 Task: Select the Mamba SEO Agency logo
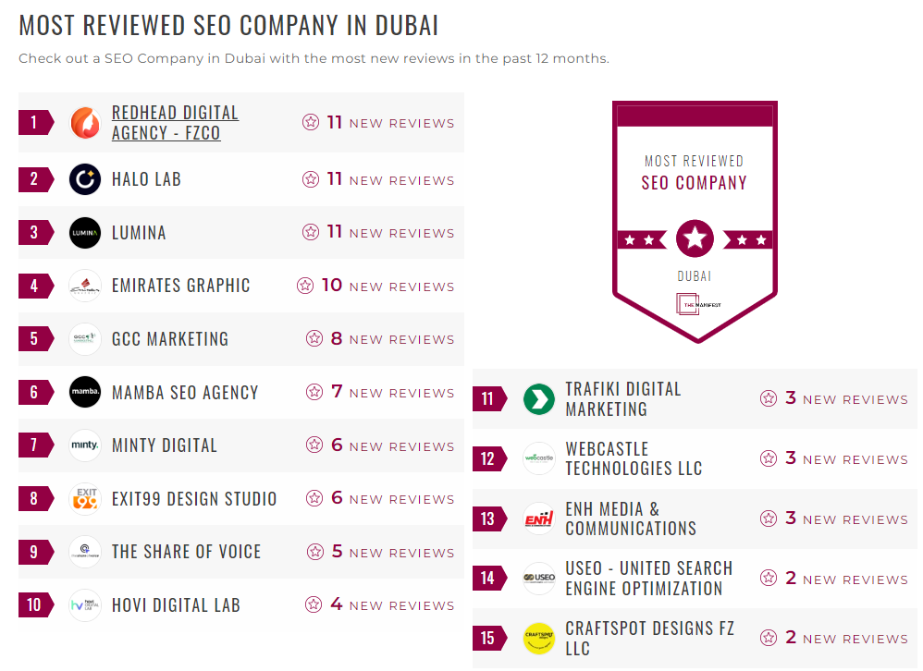click(x=84, y=392)
